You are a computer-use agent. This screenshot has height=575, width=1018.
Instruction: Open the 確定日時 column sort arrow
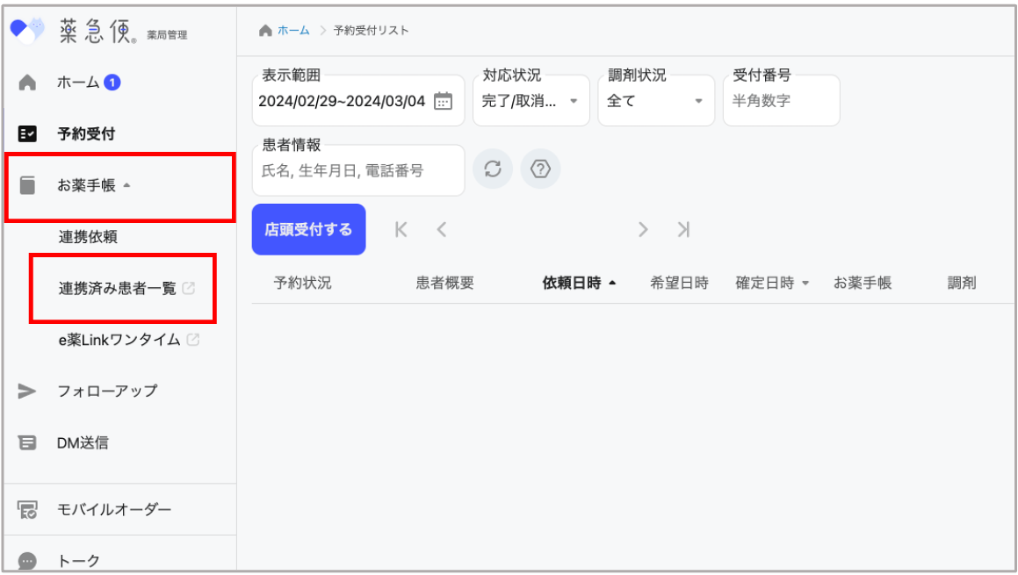[x=805, y=284]
